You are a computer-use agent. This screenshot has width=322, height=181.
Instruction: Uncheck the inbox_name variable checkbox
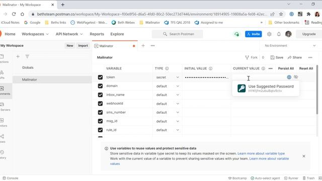(100, 95)
